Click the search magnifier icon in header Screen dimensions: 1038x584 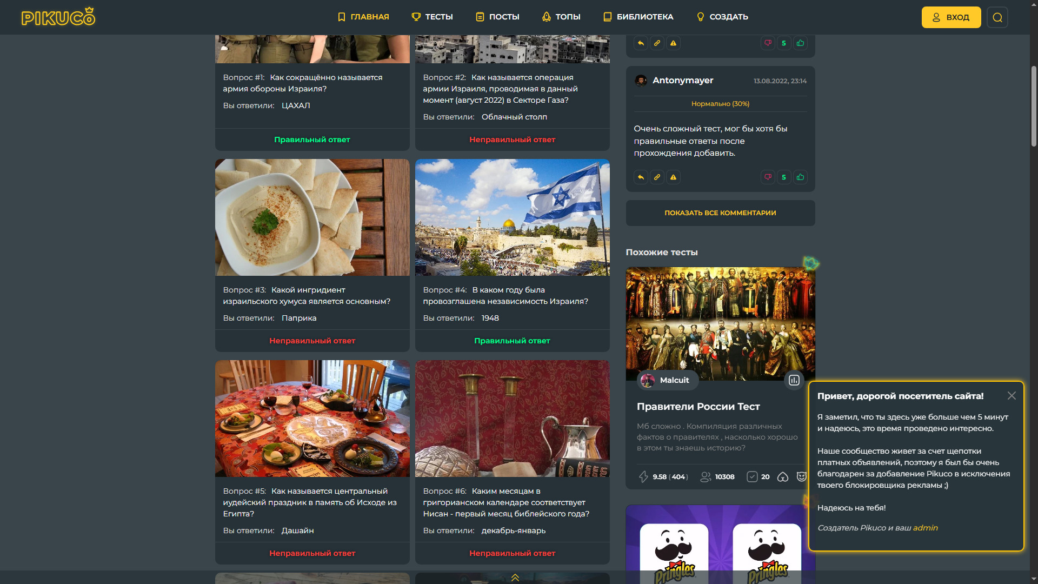997,17
